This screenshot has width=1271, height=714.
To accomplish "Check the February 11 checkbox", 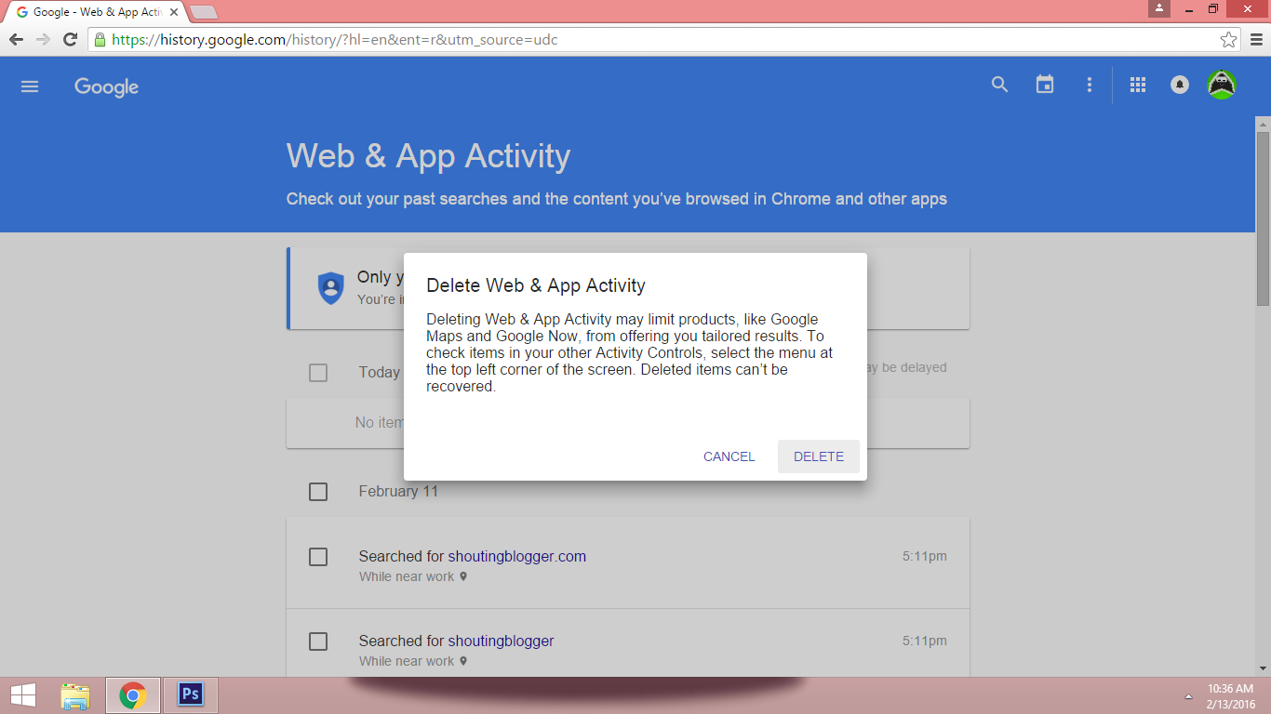I will point(318,491).
